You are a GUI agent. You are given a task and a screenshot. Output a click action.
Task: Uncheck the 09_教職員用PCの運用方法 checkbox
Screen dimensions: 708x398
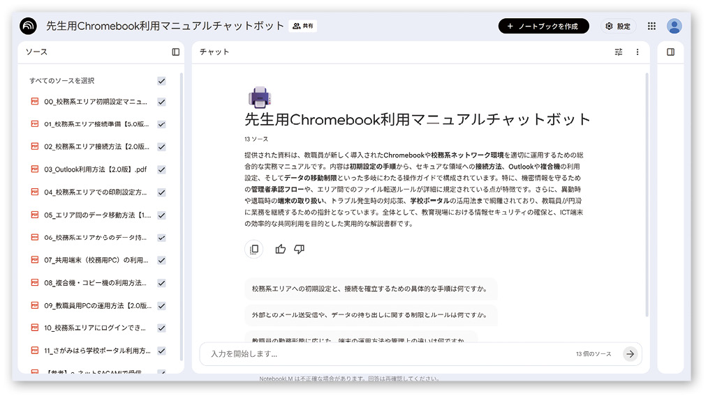click(x=161, y=306)
